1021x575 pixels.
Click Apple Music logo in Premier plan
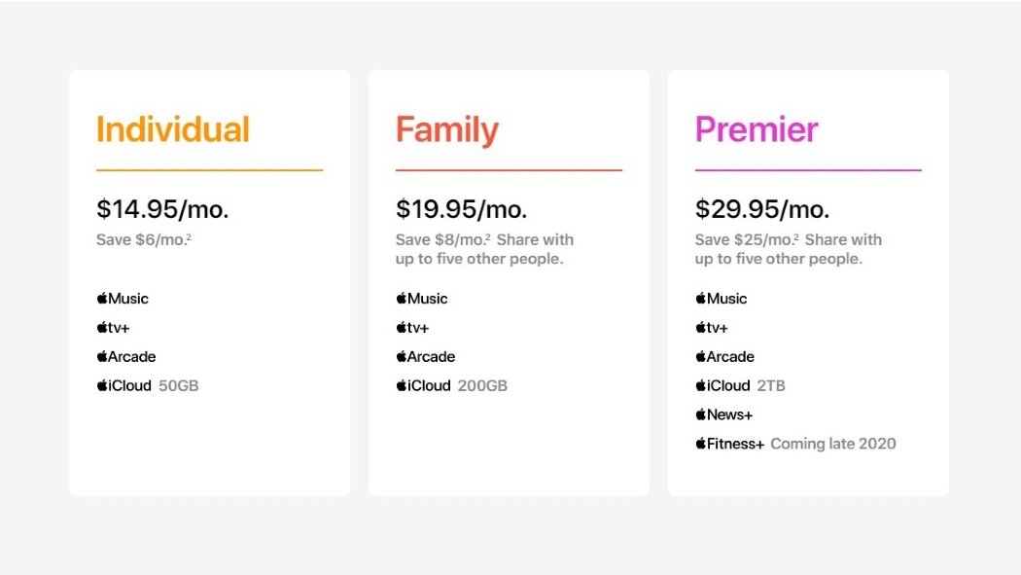722,299
